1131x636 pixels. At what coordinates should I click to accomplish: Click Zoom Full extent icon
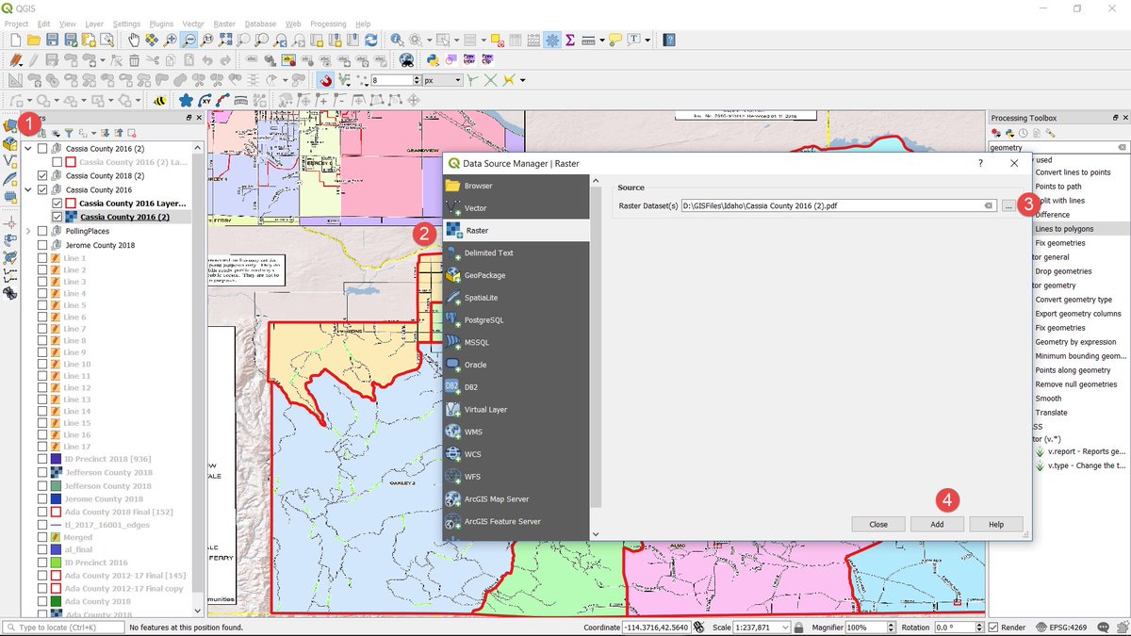(224, 40)
